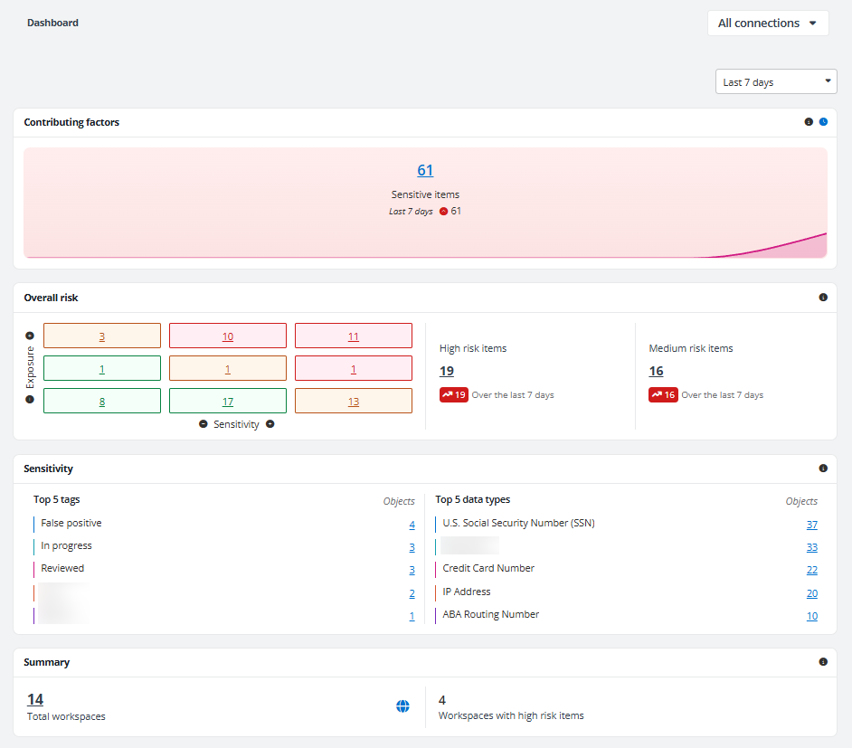The image size is (852, 748).
Task: Click the blue clock icon in Contributing factors
Action: [x=823, y=122]
